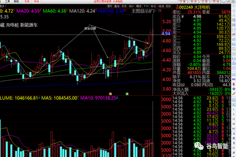Viewport: 236px width, 157px height.
Task: Toggle the 叠加 overlay button
Action: 117,6
